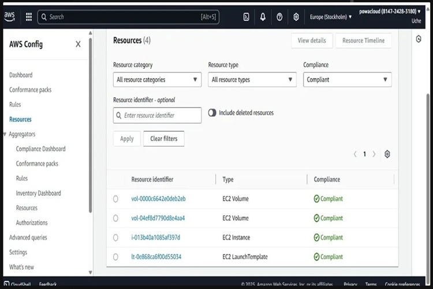
Task: Select radio for lt-0e868ca6f00d55034
Action: click(115, 257)
